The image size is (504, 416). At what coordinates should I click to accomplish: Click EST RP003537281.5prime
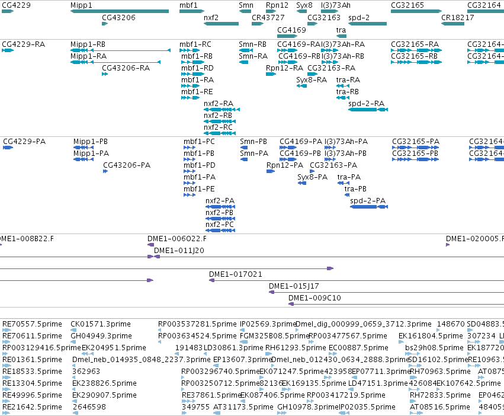(x=197, y=324)
